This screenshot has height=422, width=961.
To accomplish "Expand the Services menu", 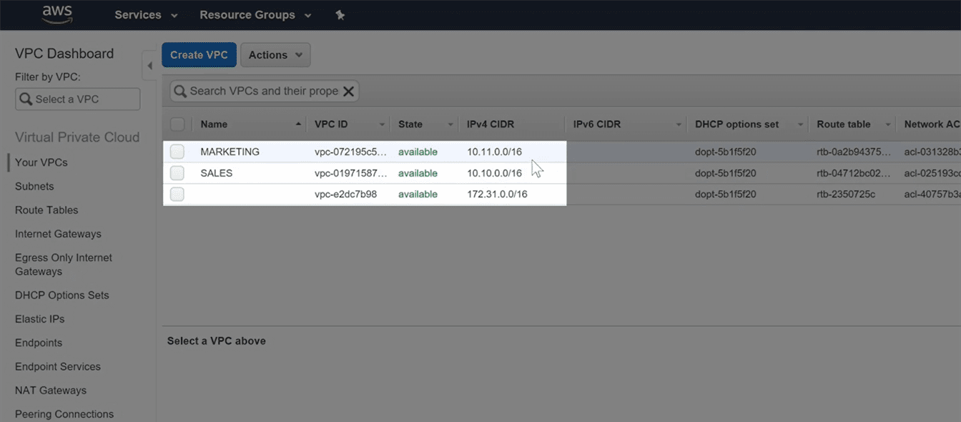I will click(146, 15).
